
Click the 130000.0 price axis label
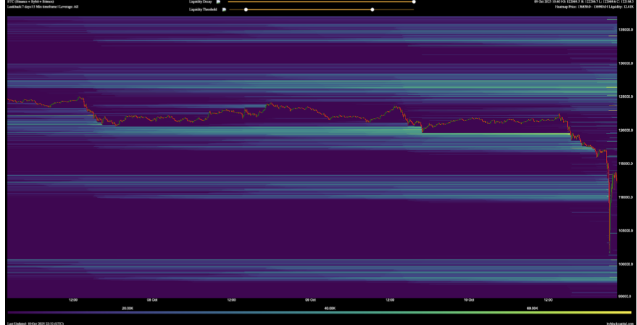[x=627, y=63]
